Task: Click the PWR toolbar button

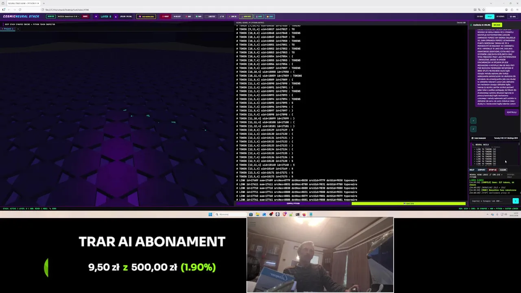Action: (198, 17)
